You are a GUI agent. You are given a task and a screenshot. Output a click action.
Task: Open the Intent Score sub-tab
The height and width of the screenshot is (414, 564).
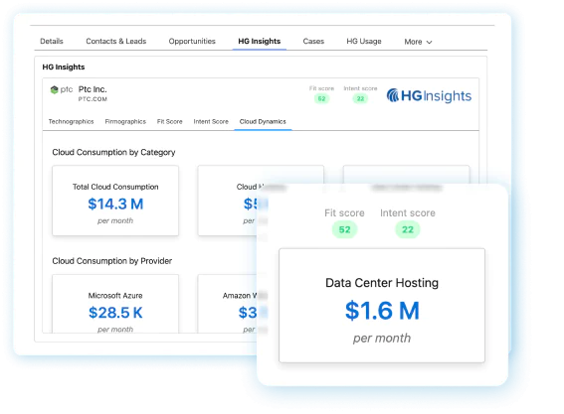coord(211,121)
